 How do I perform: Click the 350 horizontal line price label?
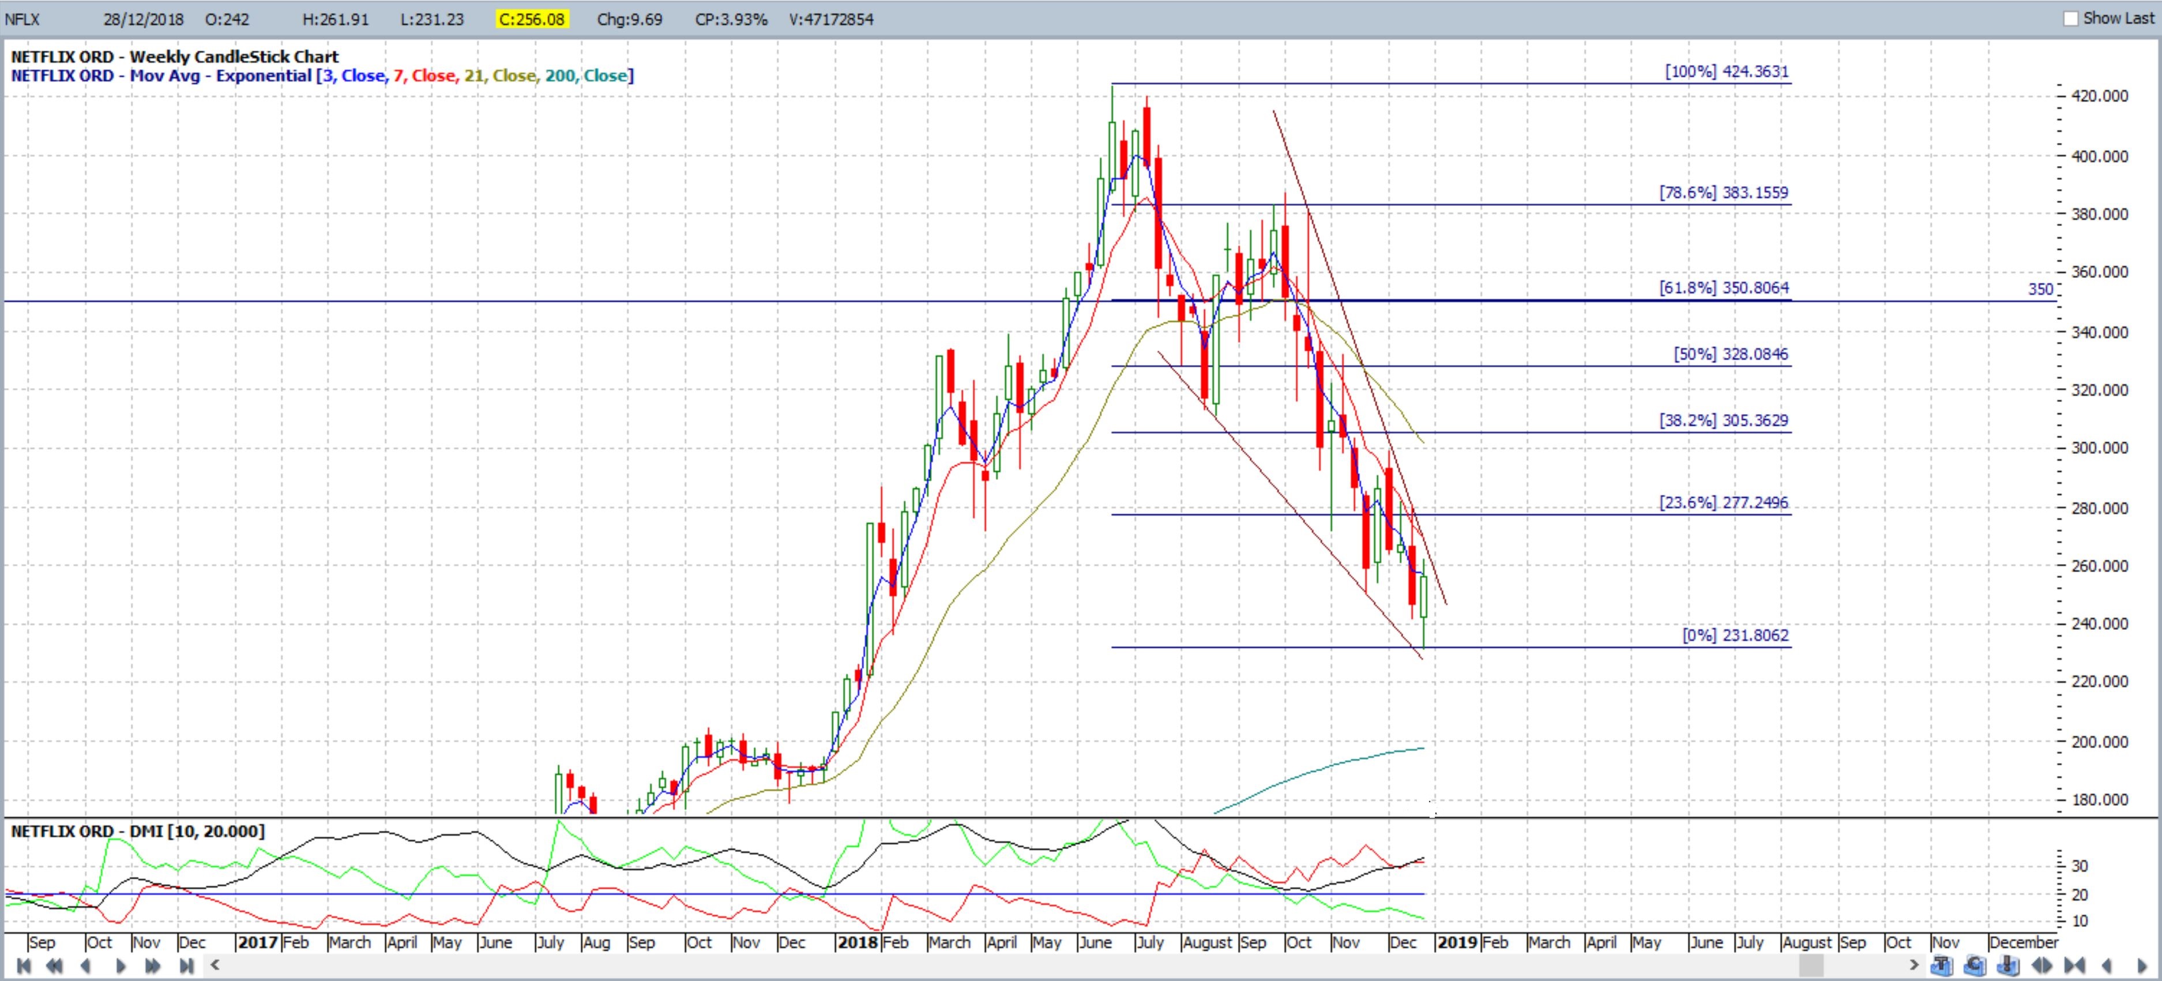(x=2040, y=290)
